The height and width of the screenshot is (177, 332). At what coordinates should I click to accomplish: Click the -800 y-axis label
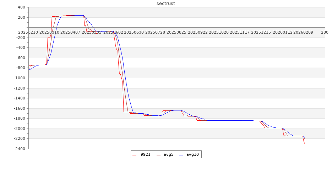(20, 68)
